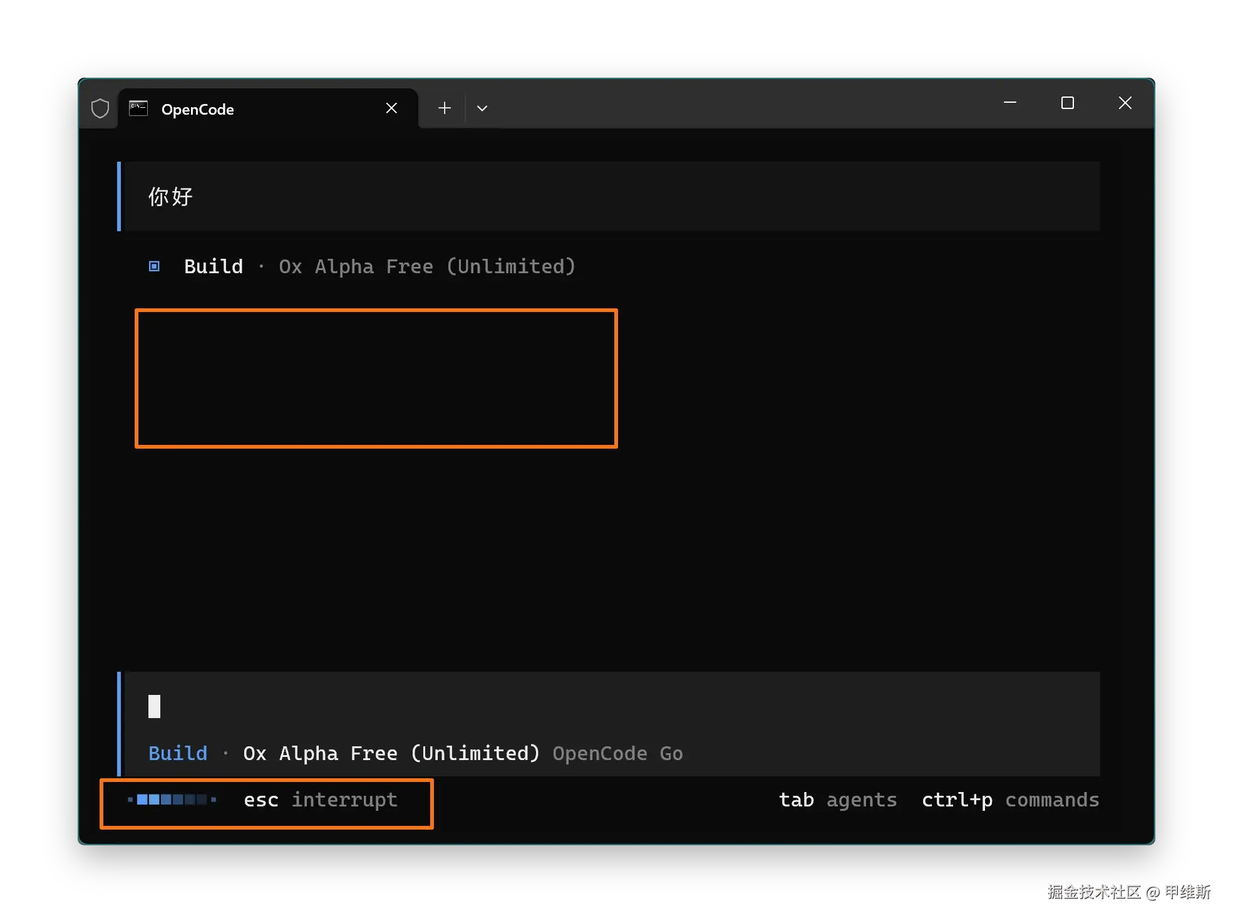Click 'ctrl+p commands' shortcut hint
This screenshot has width=1233, height=923.
(1011, 800)
